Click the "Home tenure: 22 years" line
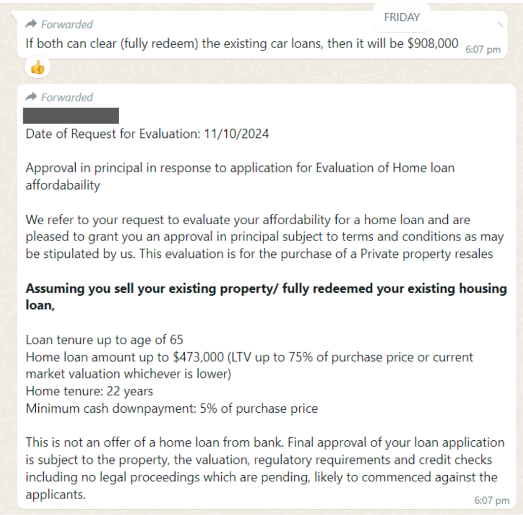 [x=89, y=391]
